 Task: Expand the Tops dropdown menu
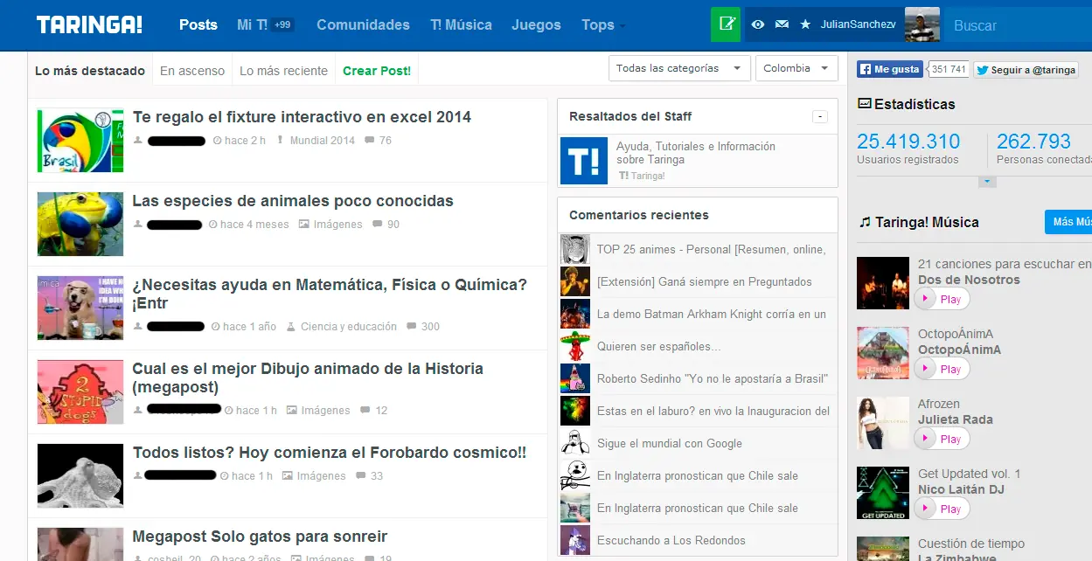click(x=603, y=24)
